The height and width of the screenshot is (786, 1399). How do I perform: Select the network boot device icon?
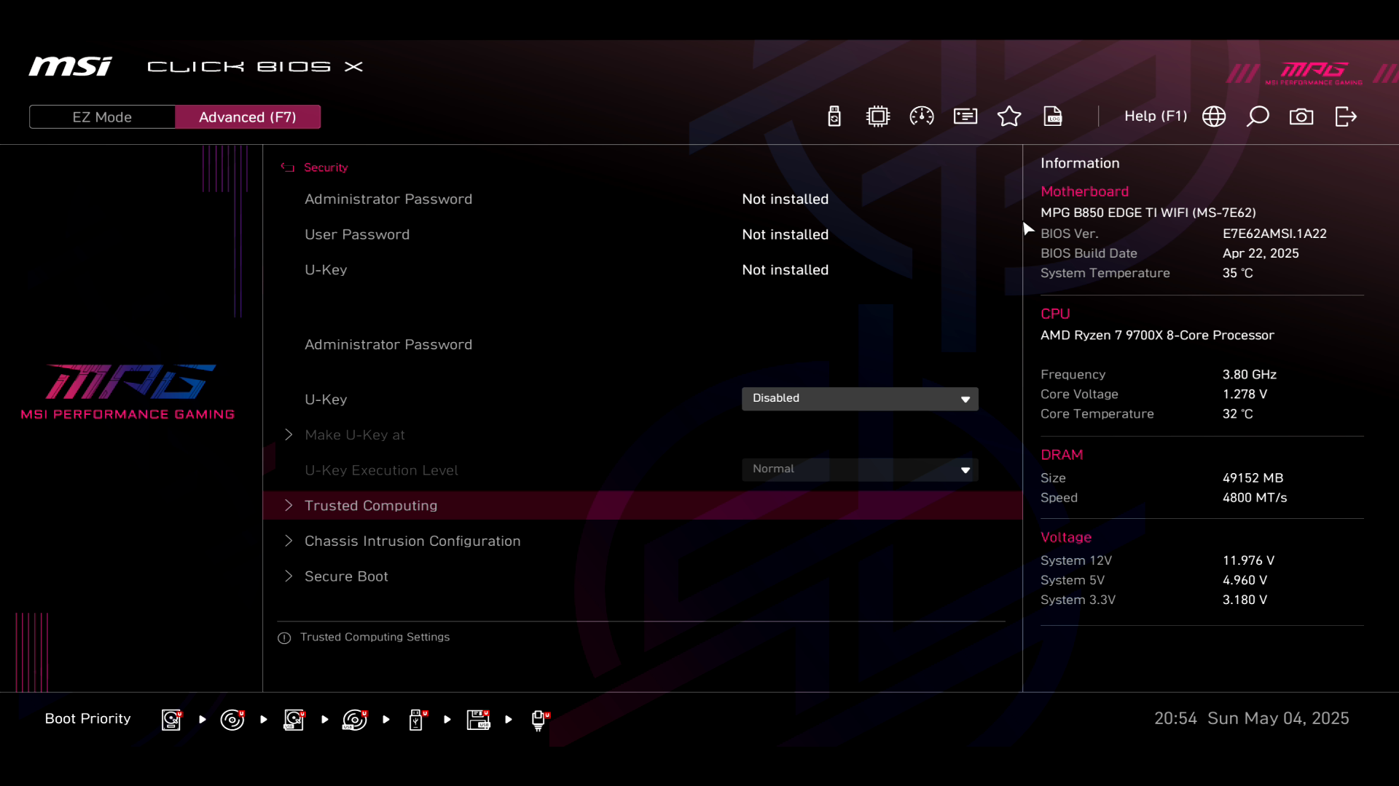coord(538,720)
